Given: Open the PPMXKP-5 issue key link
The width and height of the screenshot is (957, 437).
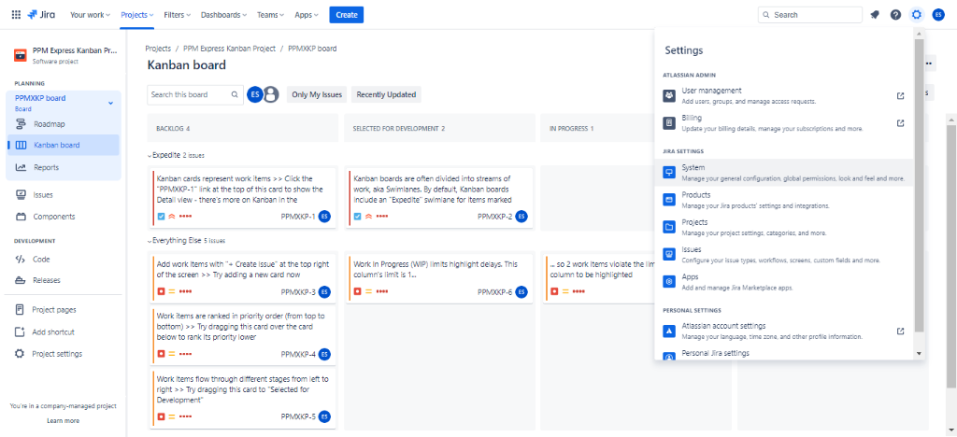Looking at the screenshot, I should click(x=298, y=416).
